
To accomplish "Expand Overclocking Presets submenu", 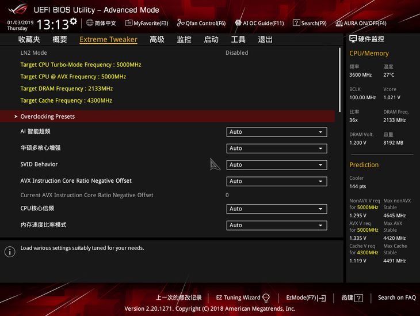I will tap(167, 116).
